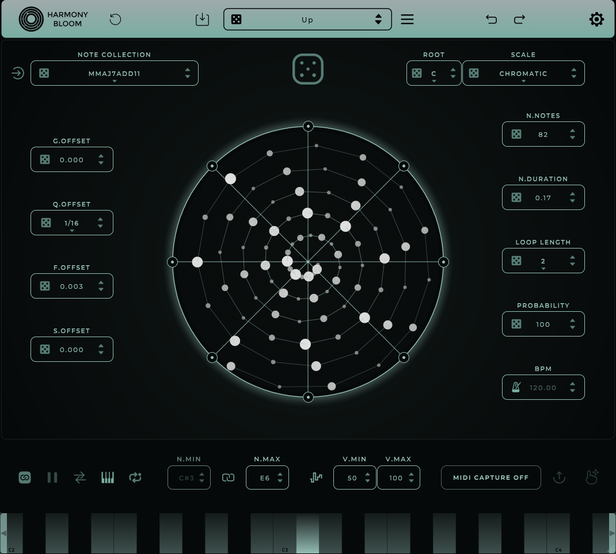The width and height of the screenshot is (616, 554).
Task: Open the NOTE COLLECTION dropdown showing MMAJ7ADD11
Action: pyautogui.click(x=114, y=73)
